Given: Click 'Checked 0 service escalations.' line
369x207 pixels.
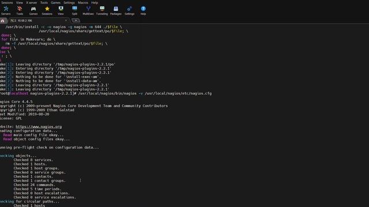Looking at the screenshot, I should [x=45, y=197].
